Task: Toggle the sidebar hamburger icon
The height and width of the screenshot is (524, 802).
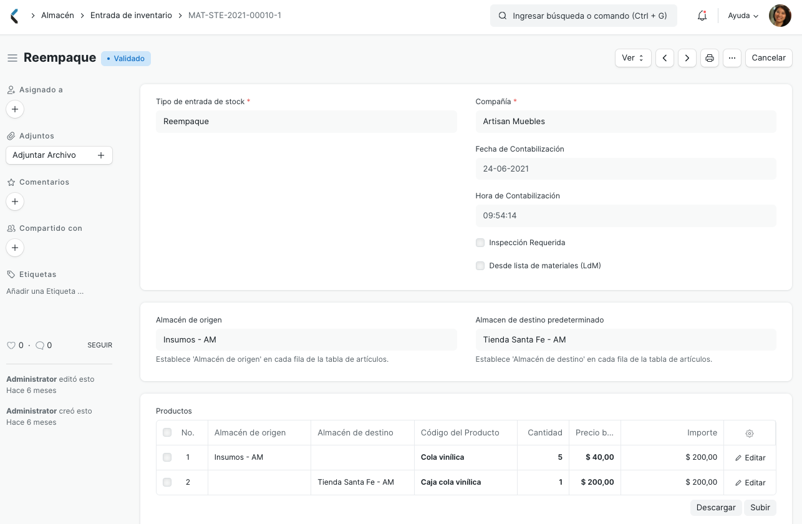Action: [x=12, y=58]
